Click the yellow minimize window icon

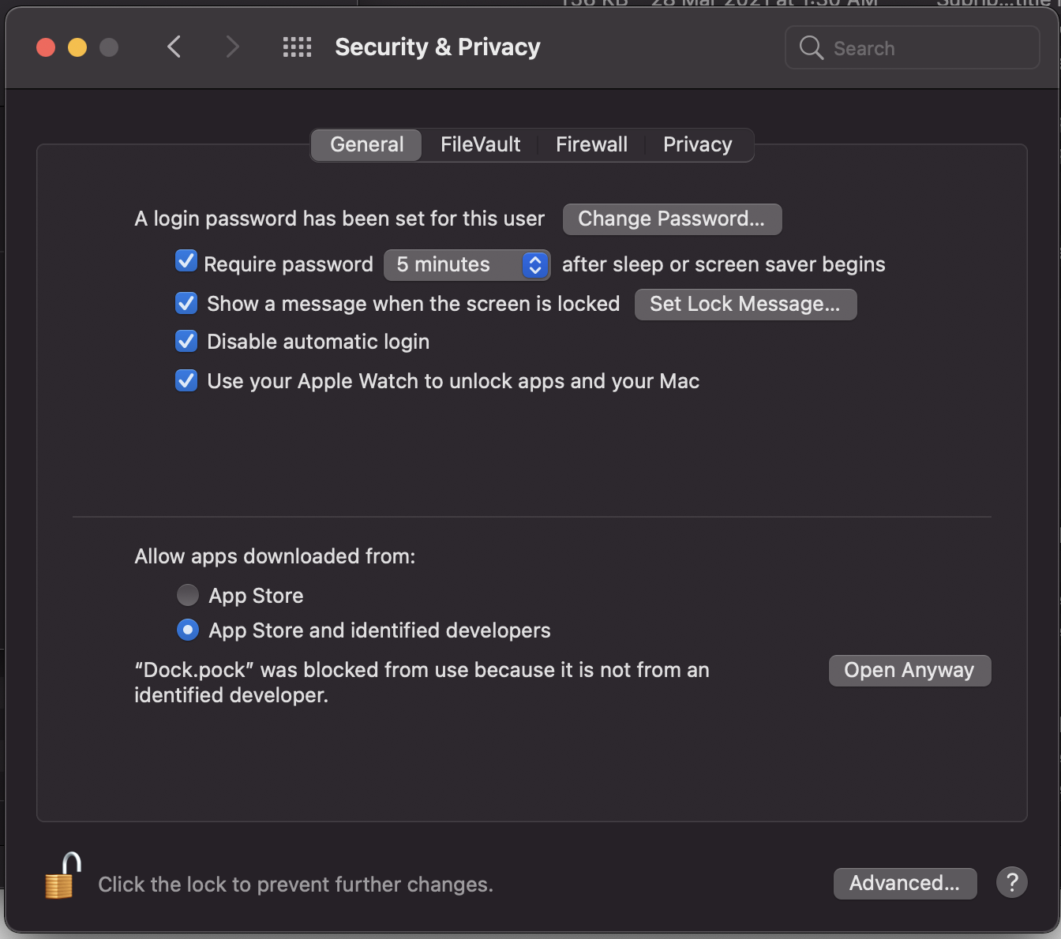click(77, 47)
